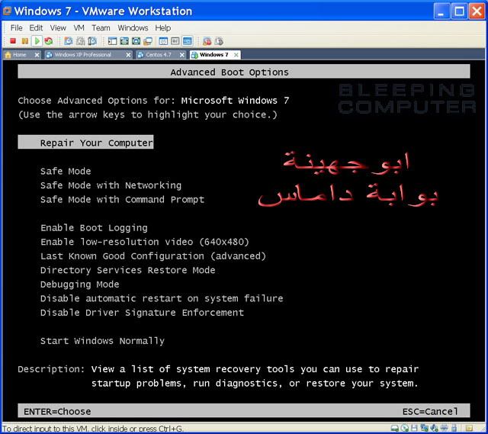Open the Team menu
The image size is (488, 434).
coord(101,27)
